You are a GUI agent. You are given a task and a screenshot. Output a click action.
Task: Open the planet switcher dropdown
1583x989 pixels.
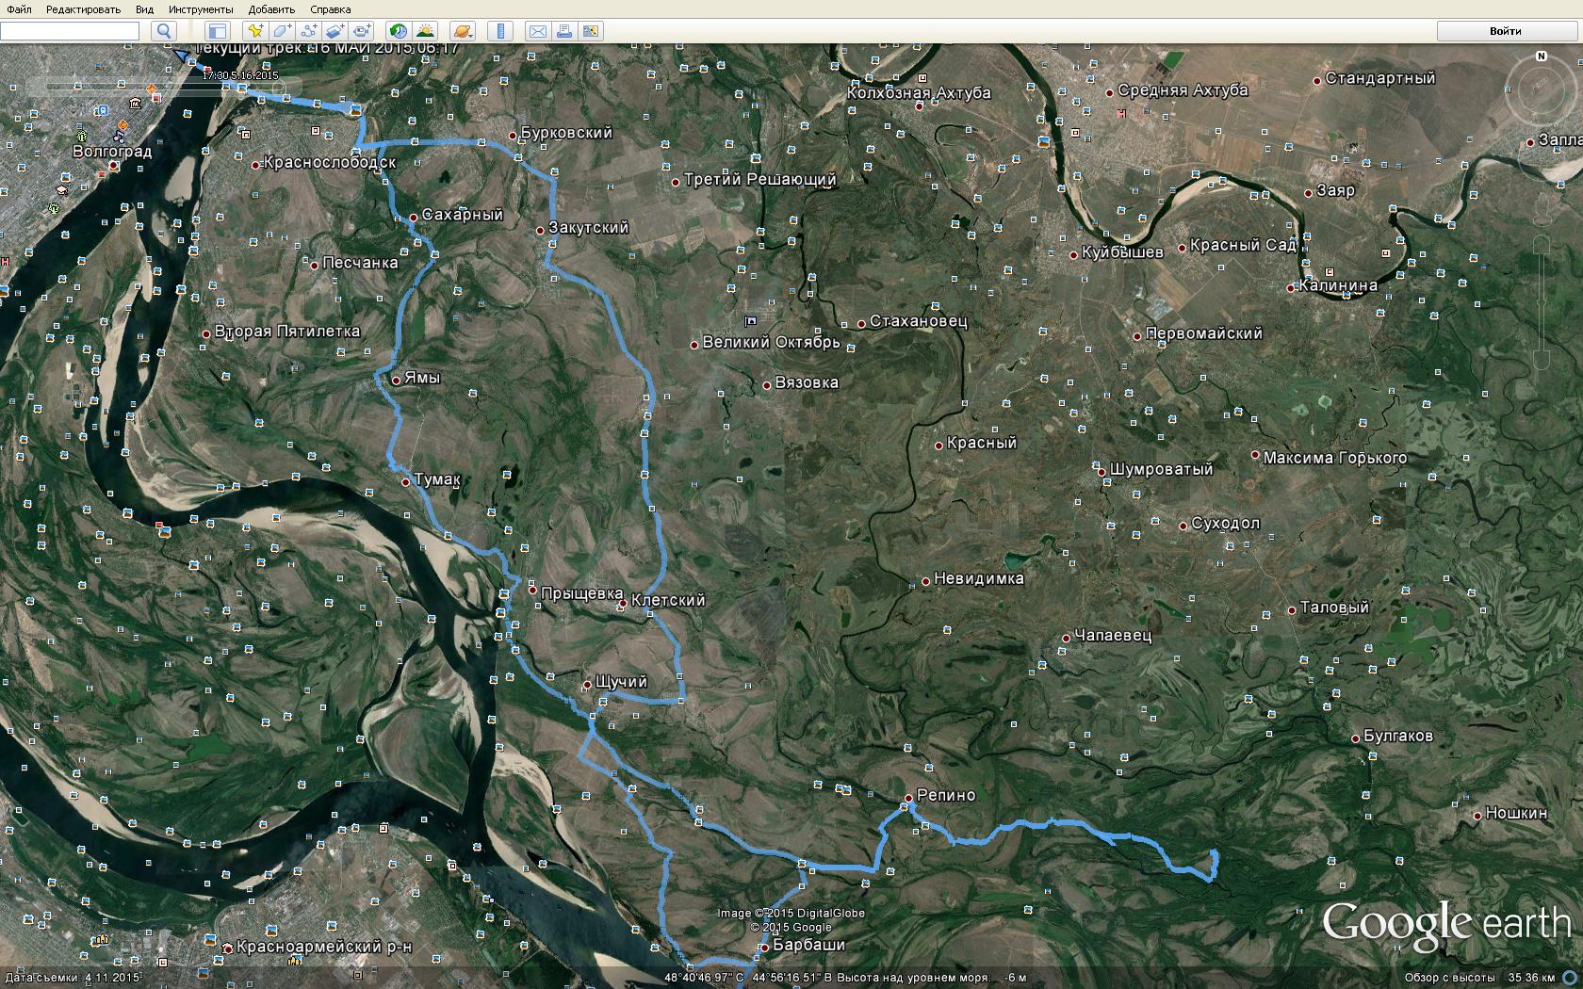tap(462, 31)
